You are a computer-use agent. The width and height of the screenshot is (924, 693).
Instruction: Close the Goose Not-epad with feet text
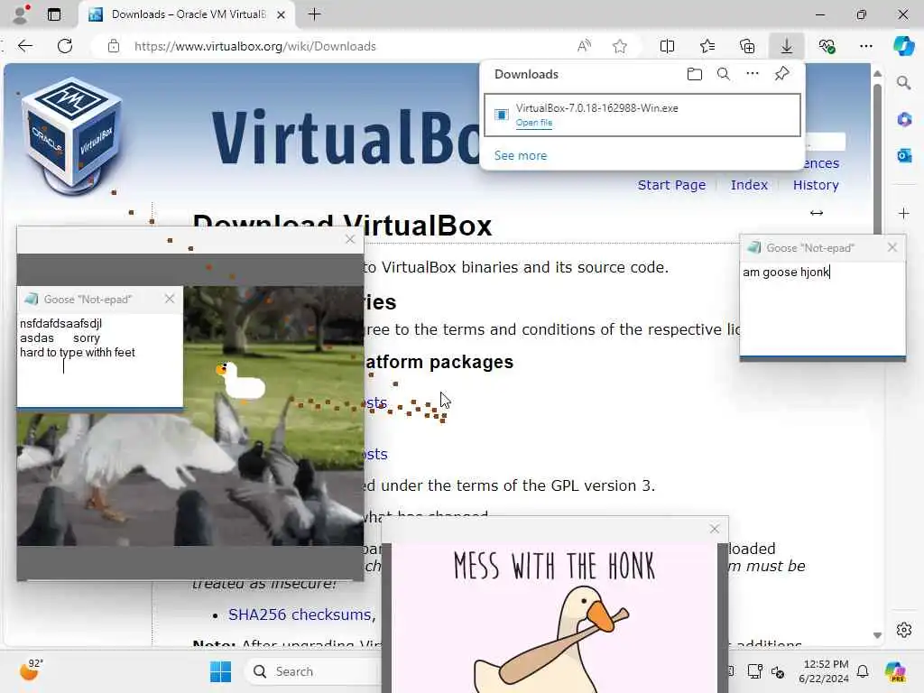coord(170,299)
